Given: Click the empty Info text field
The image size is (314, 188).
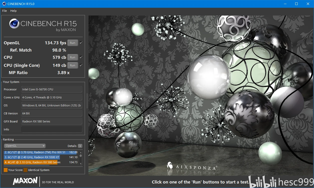Looking at the screenshot, I should [52, 129].
